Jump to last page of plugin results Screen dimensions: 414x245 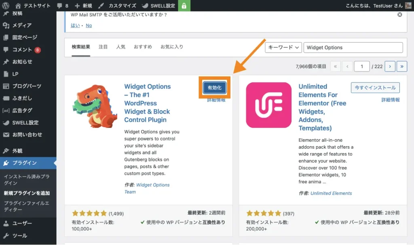(401, 66)
